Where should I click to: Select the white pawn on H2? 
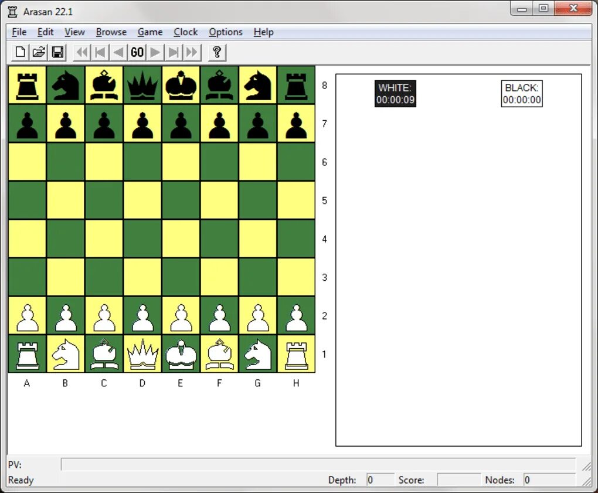coord(296,316)
